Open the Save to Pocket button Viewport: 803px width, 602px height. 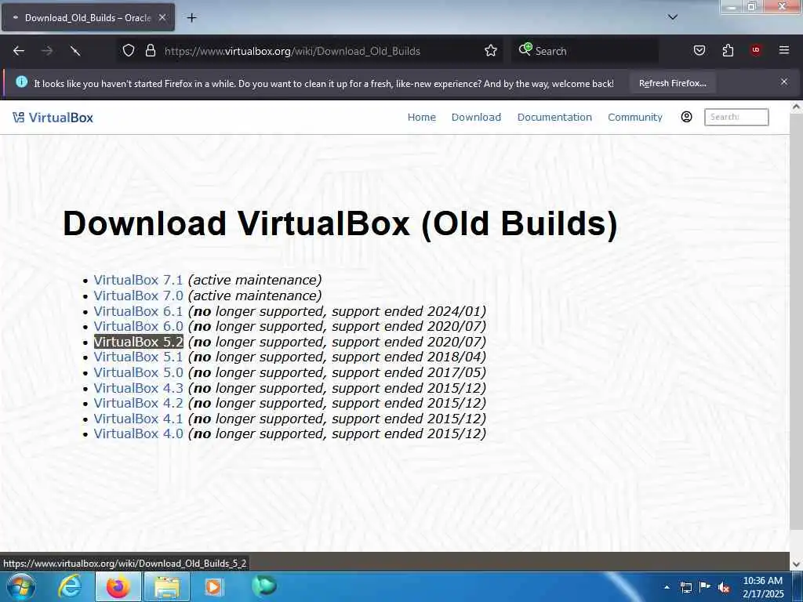699,51
